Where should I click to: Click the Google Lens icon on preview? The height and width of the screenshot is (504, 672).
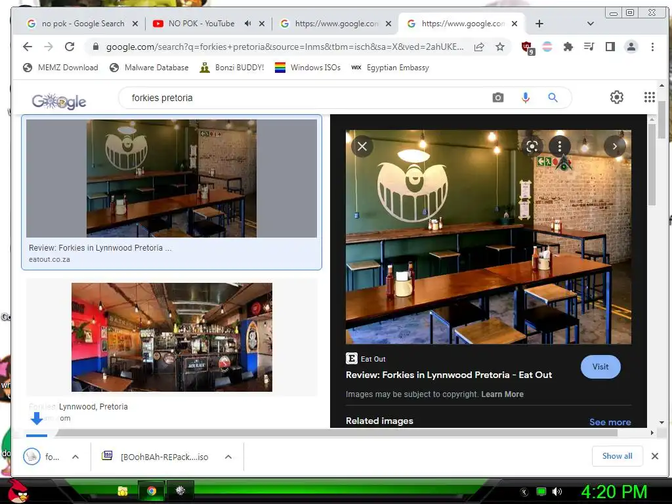(x=532, y=146)
